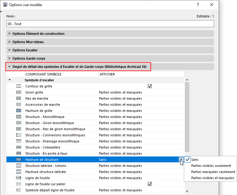Click the Nez de marche symbol icon
The width and height of the screenshot is (237, 195).
coord(19,98)
